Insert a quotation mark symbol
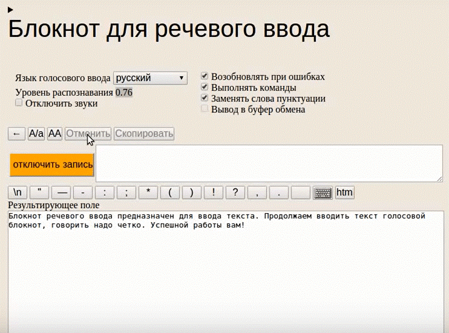This screenshot has height=333, width=449. [39, 193]
